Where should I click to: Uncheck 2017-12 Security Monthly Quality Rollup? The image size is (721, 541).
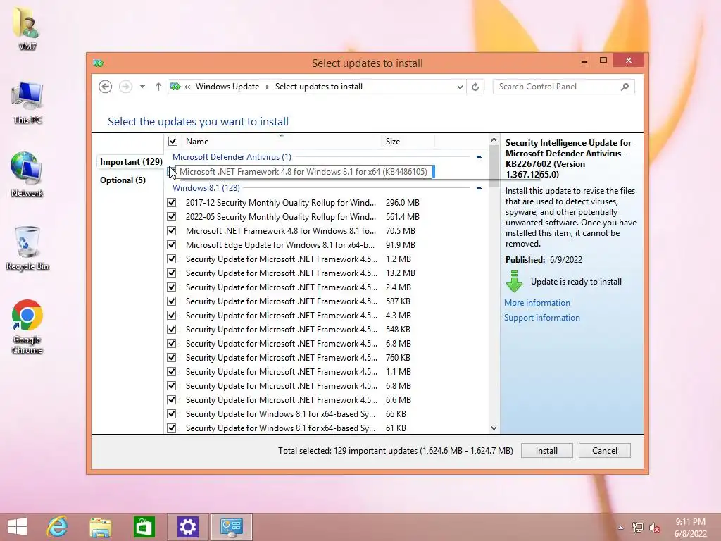pos(172,202)
